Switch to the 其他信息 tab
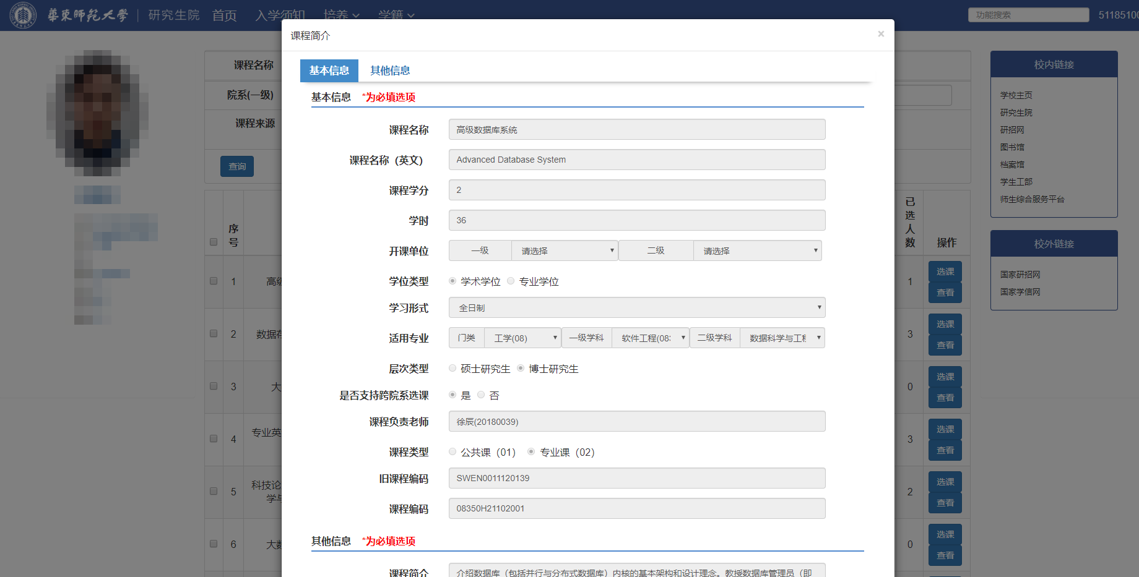The image size is (1139, 577). [x=390, y=71]
